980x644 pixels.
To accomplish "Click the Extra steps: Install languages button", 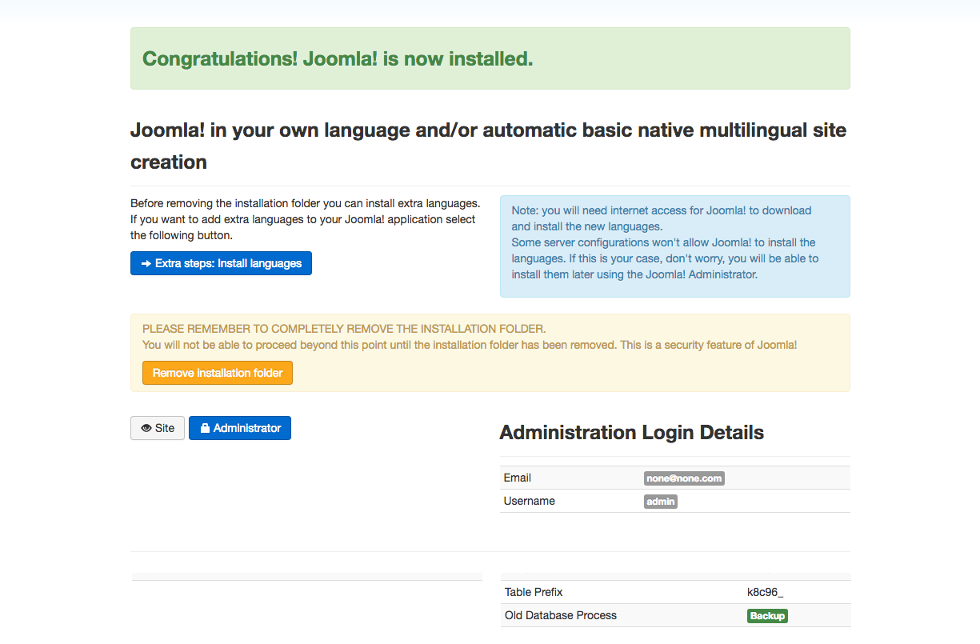I will click(x=221, y=263).
